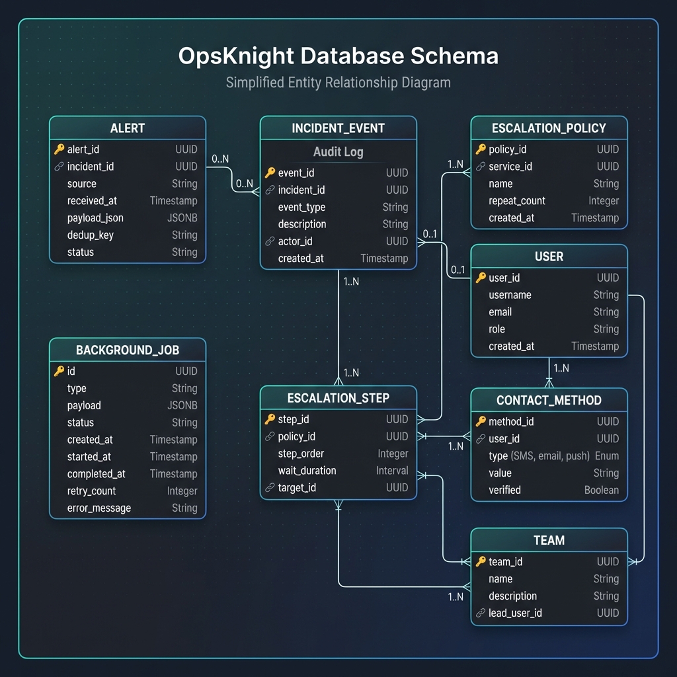Click the foreign key icon next to service_id
Viewport: 677px width, 677px height.
[480, 167]
